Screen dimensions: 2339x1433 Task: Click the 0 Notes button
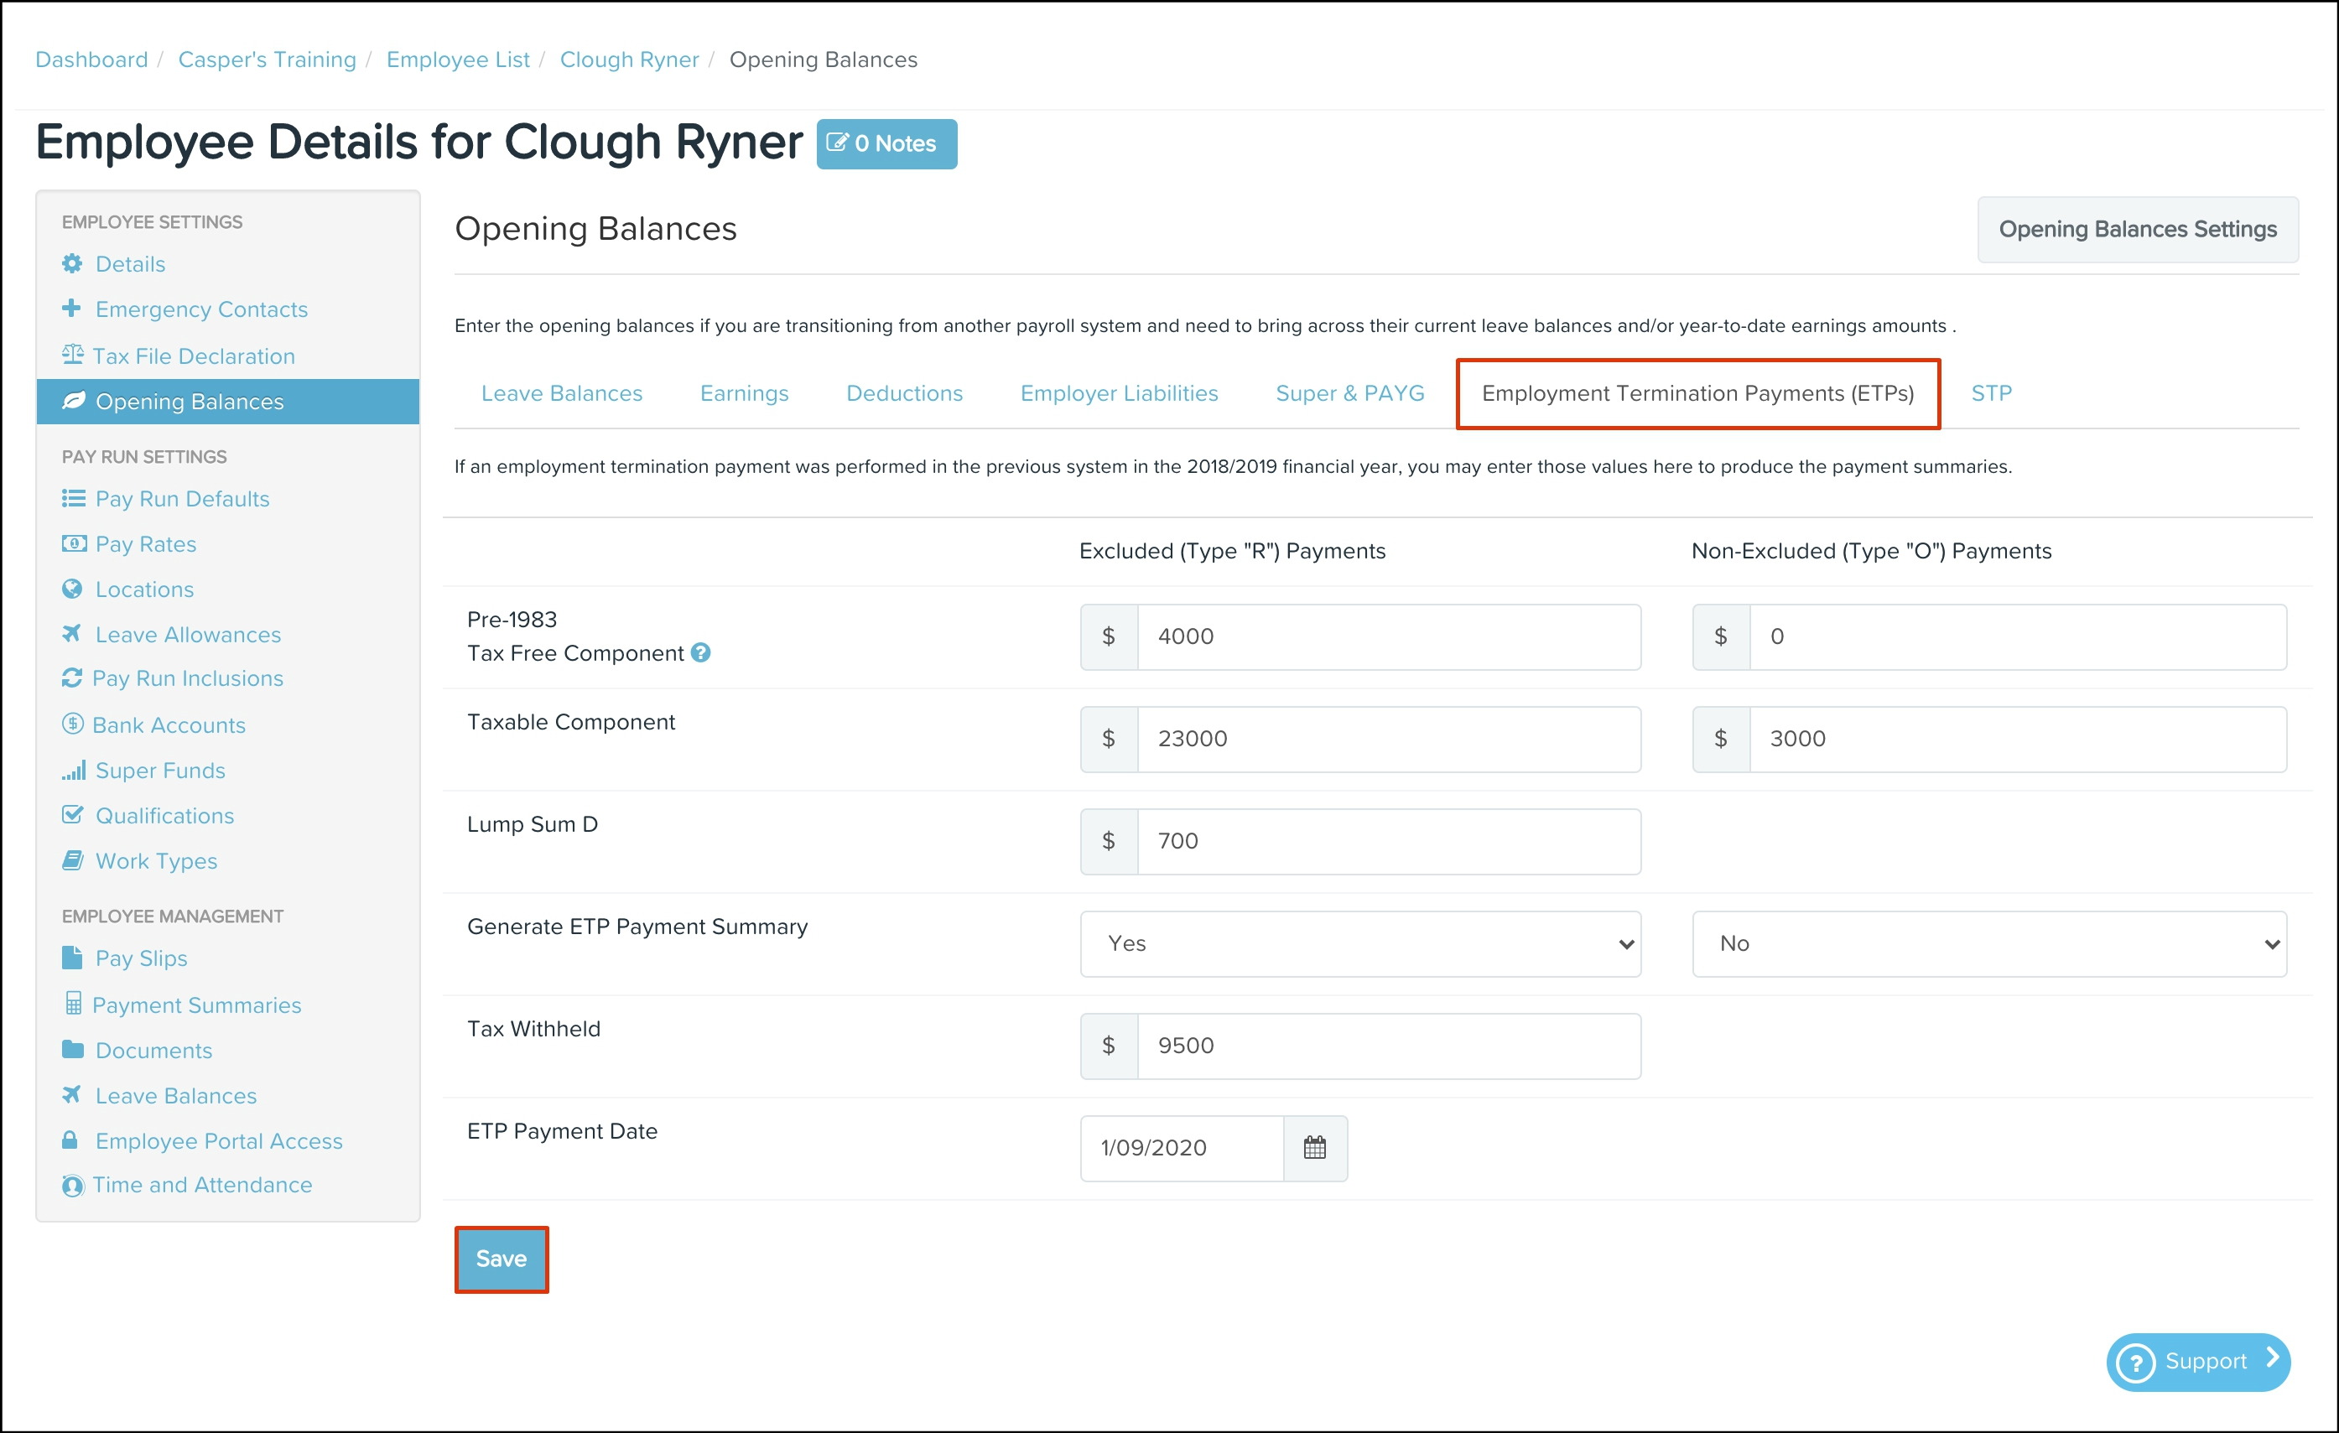pyautogui.click(x=886, y=144)
